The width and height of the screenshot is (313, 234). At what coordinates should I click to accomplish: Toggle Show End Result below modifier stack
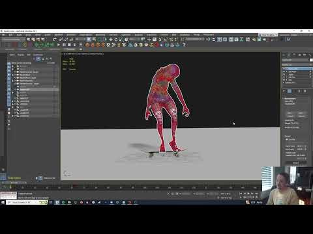click(290, 91)
